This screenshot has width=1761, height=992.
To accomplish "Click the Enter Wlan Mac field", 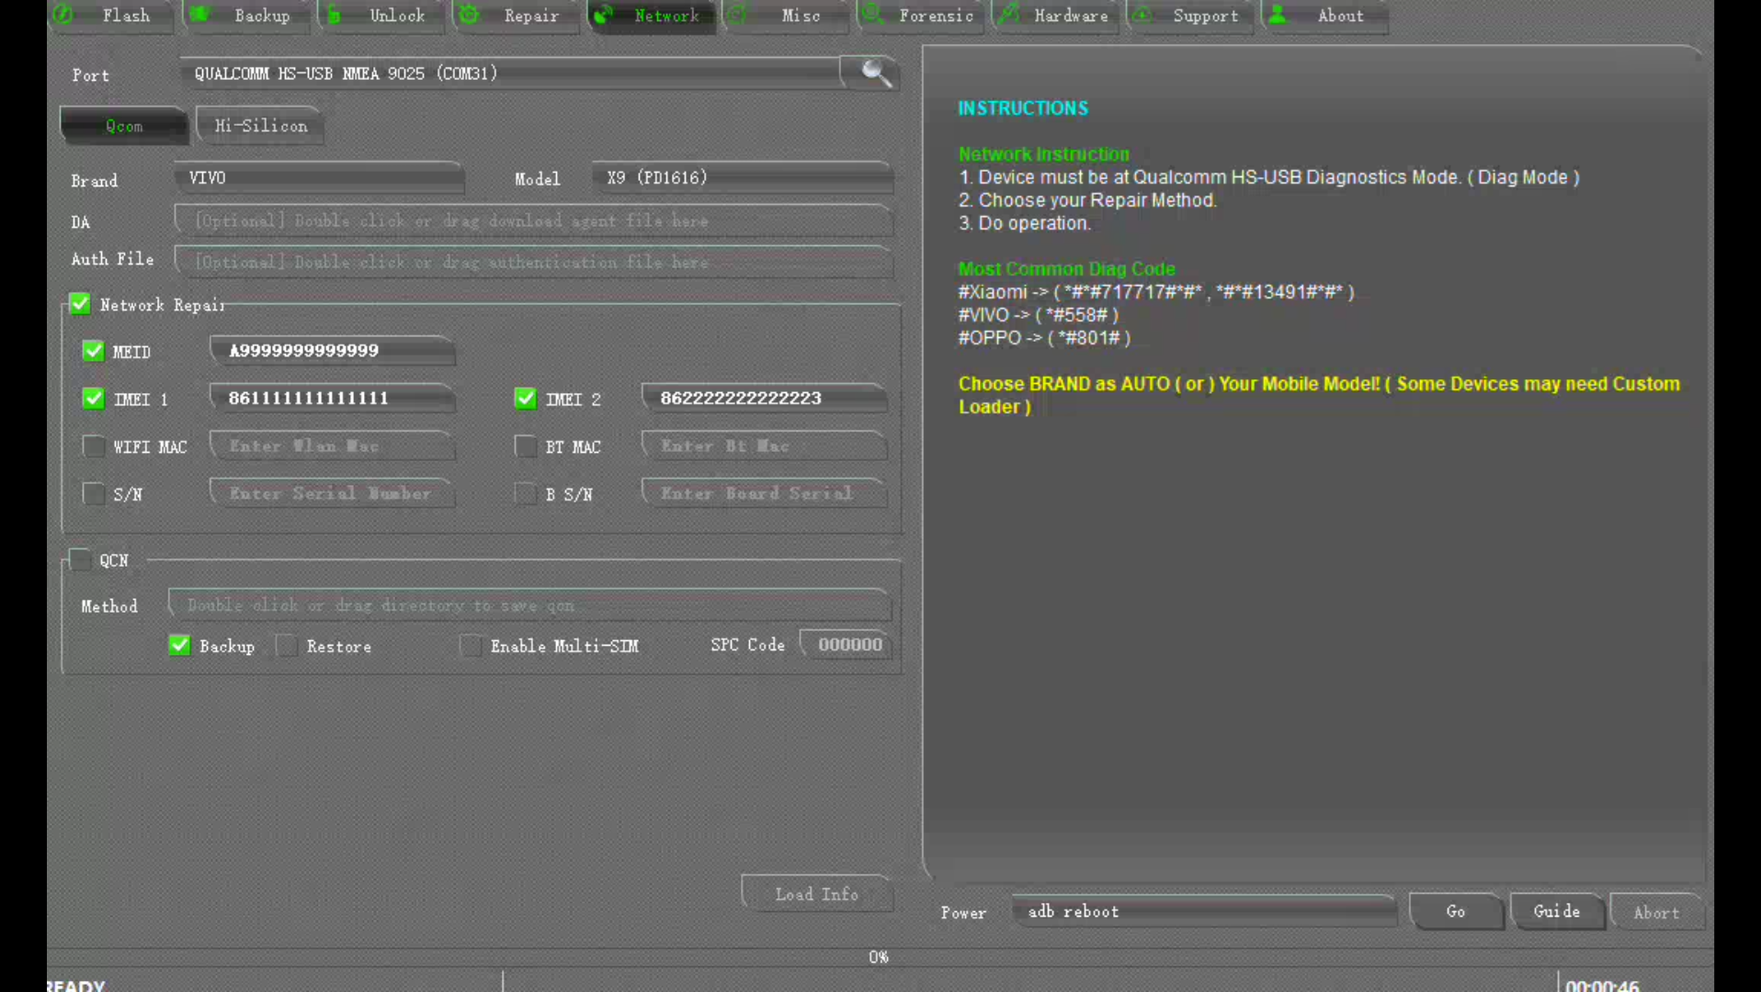I will pyautogui.click(x=332, y=446).
